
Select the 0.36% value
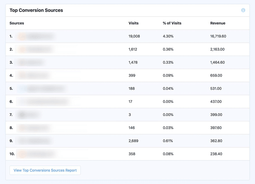168,49
